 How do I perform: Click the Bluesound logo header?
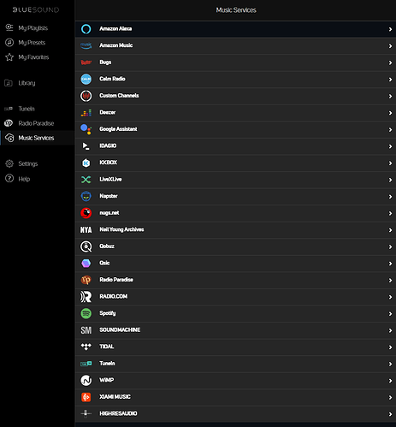(36, 10)
